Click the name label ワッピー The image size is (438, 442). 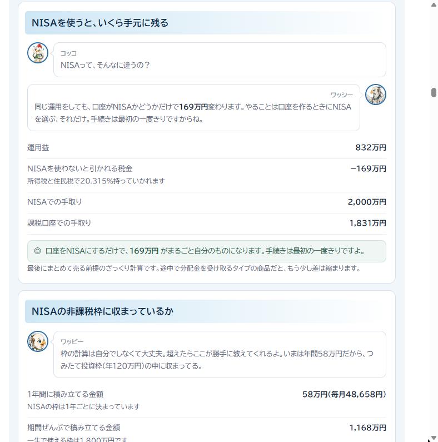(x=72, y=342)
